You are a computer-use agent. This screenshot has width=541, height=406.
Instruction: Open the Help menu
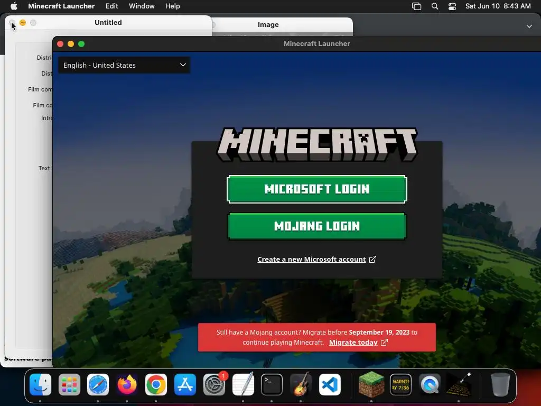(x=173, y=6)
